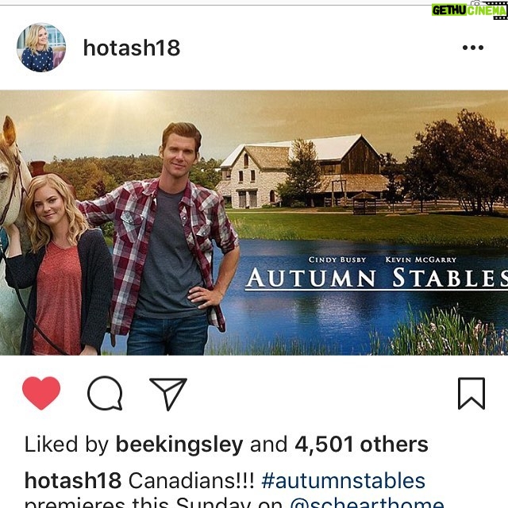Open hotash18 profile picture
Viewport: 508px width, 508px height.
41,48
